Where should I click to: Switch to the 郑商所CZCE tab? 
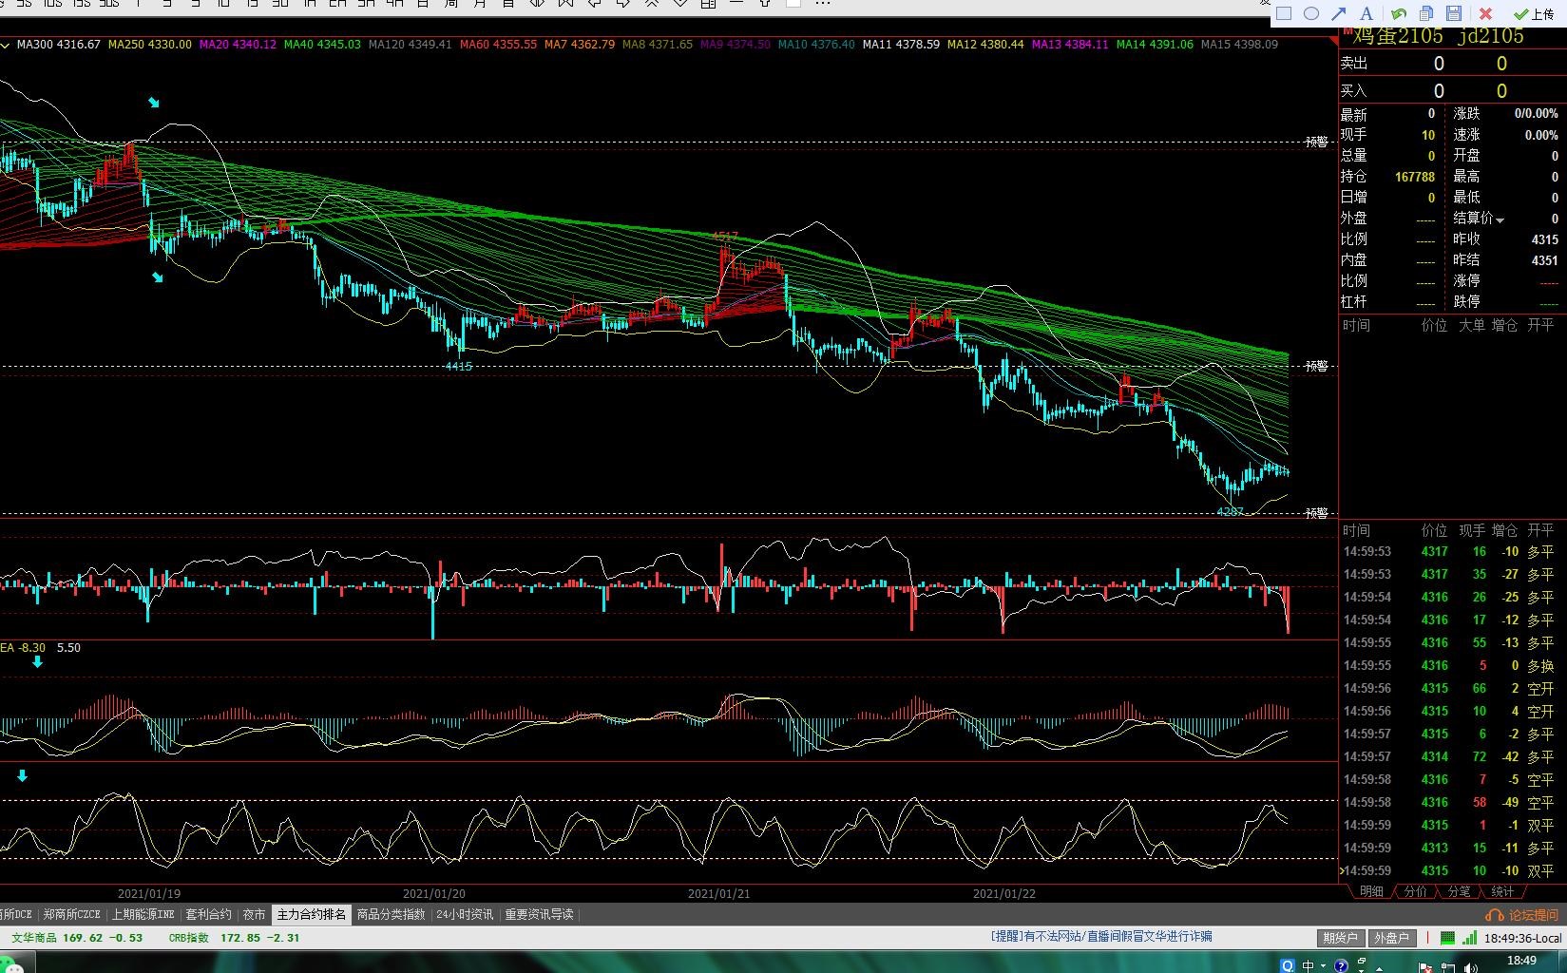[72, 915]
